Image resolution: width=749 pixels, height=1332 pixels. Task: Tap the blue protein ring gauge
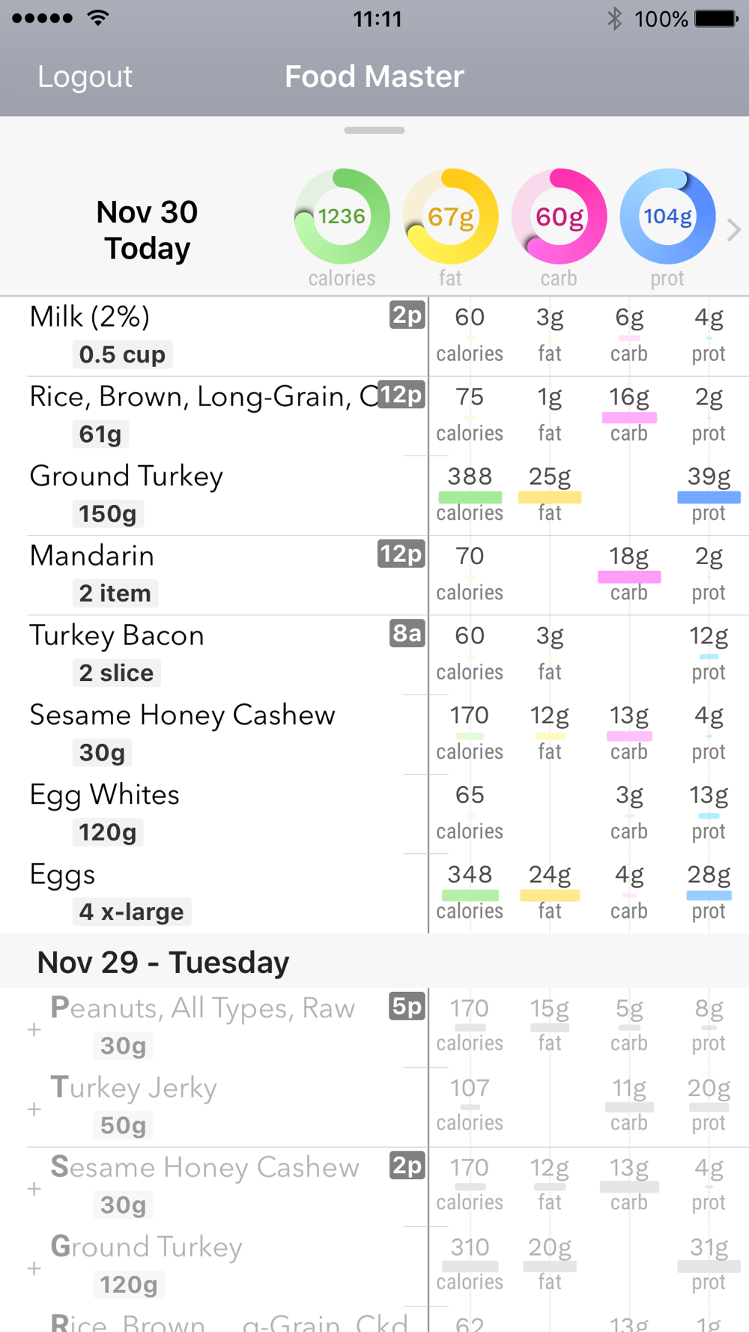coord(667,217)
